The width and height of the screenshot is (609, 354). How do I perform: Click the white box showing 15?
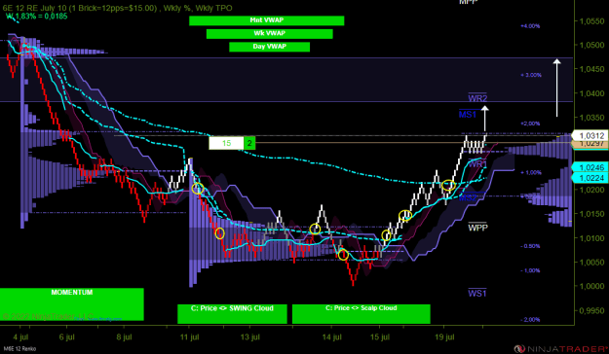point(226,143)
